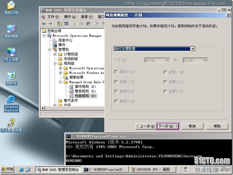Click the end time 23:59 spinner arrows
Screen dimensions: 233x175
(x=205, y=60)
